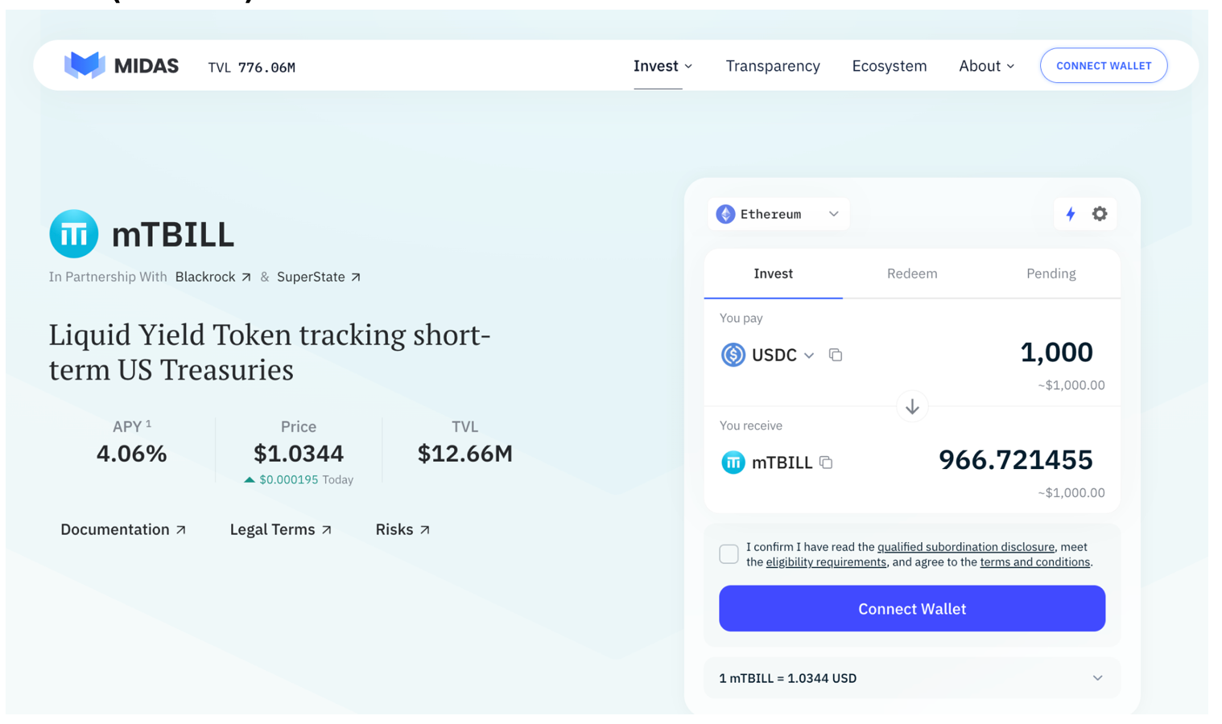Switch to the Redeem tab
The width and height of the screenshot is (1222, 724).
pyautogui.click(x=912, y=274)
